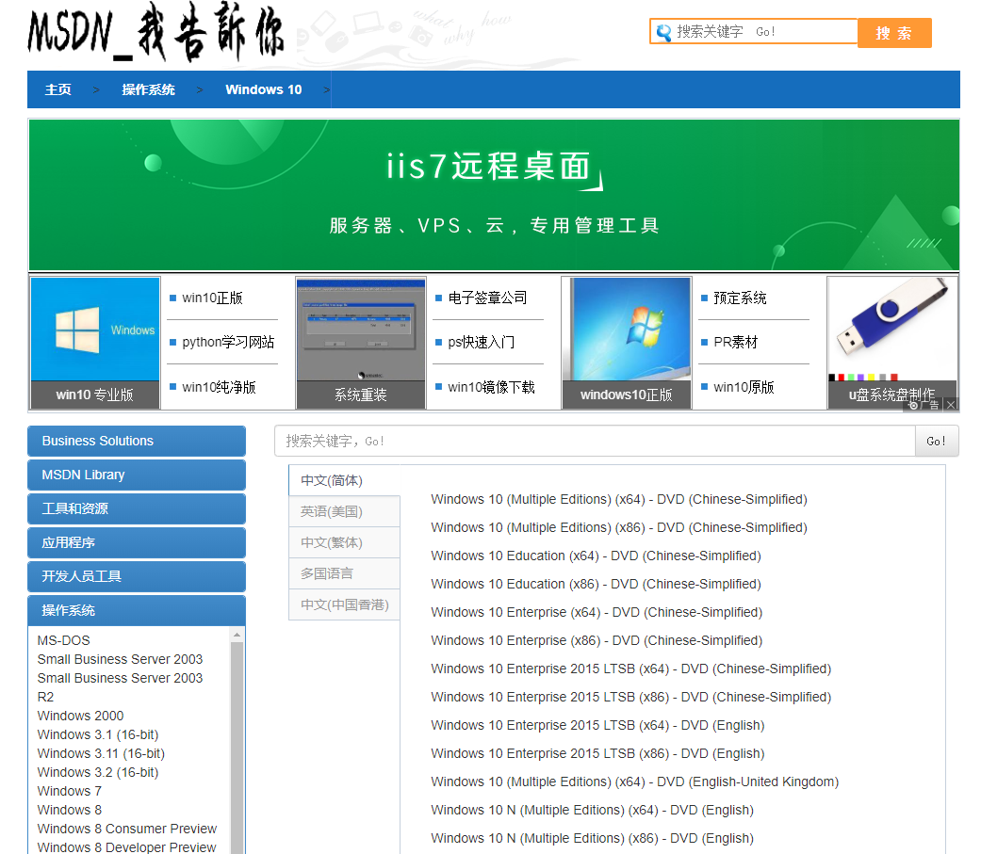Select Windows 2000 in the OS list

click(x=81, y=716)
